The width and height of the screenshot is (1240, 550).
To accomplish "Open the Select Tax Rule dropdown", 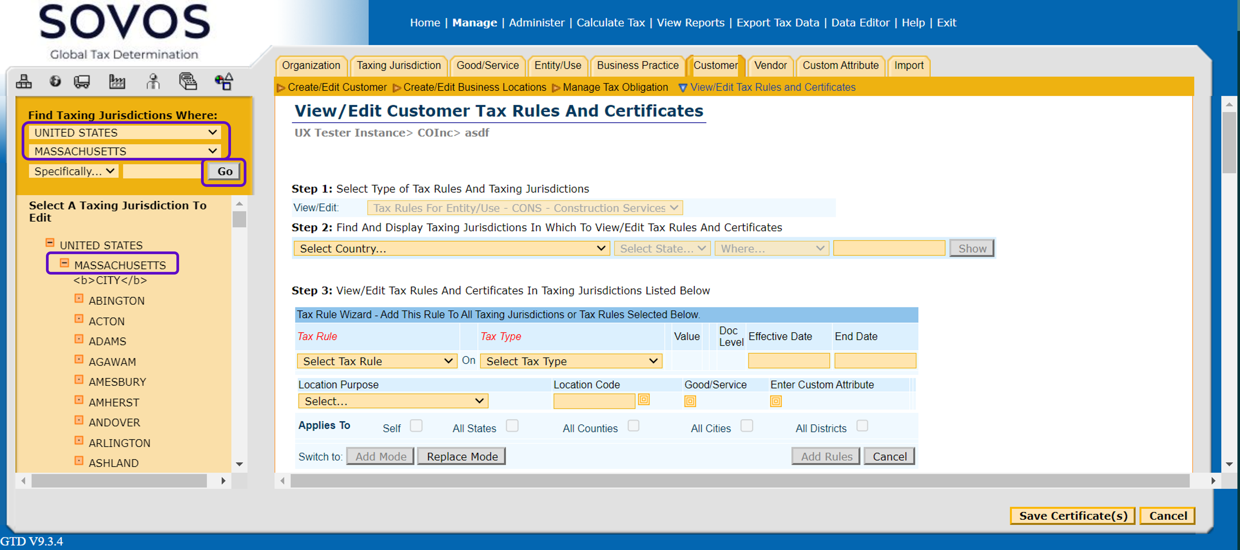I will tap(377, 361).
